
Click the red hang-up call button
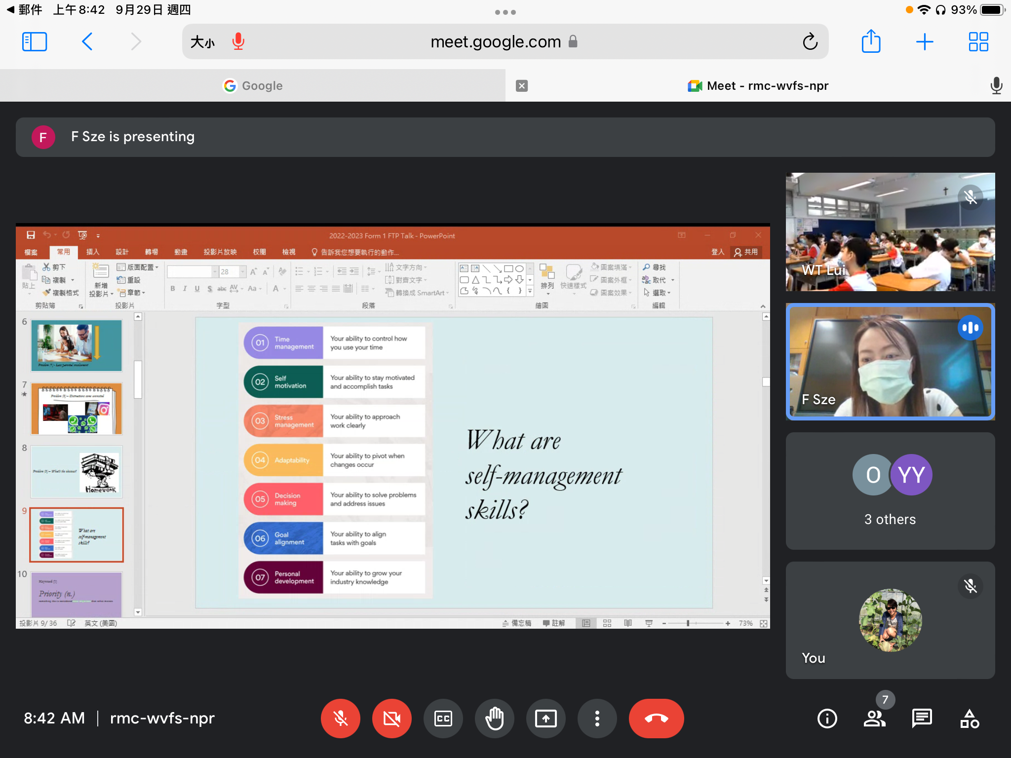point(656,719)
